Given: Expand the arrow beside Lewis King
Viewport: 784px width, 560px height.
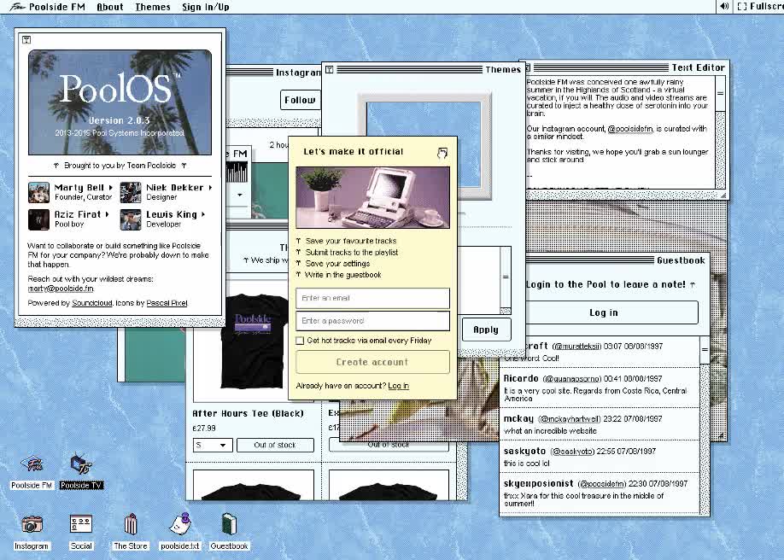Looking at the screenshot, I should [203, 214].
